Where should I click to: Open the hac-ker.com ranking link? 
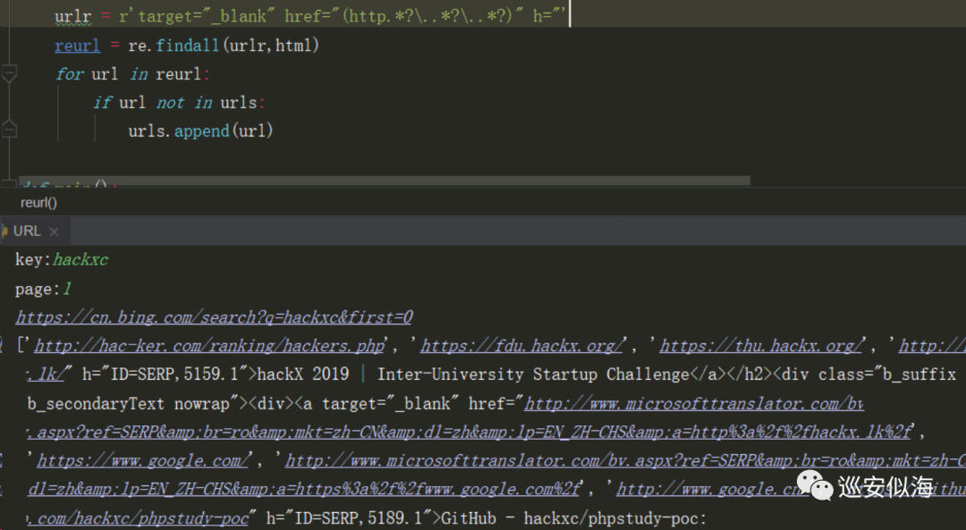tap(209, 345)
